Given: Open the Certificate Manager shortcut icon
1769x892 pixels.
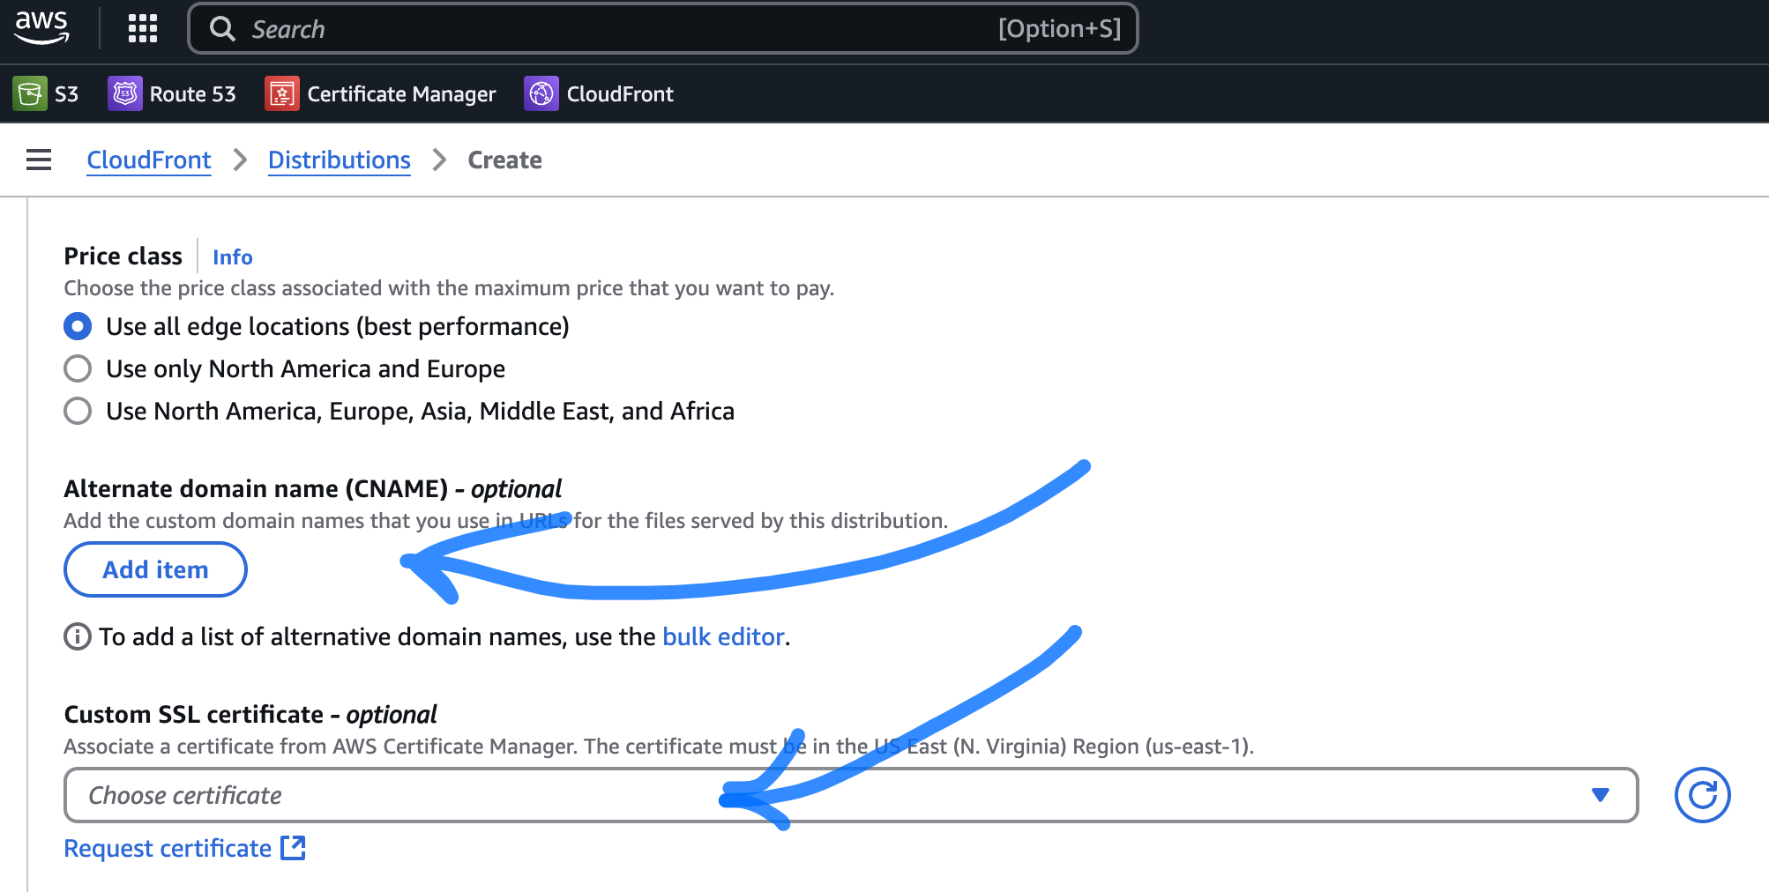Looking at the screenshot, I should pyautogui.click(x=281, y=93).
